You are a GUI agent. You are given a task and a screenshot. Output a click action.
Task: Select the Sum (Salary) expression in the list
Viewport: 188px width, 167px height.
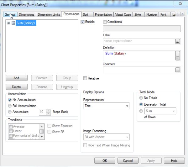click(26, 23)
